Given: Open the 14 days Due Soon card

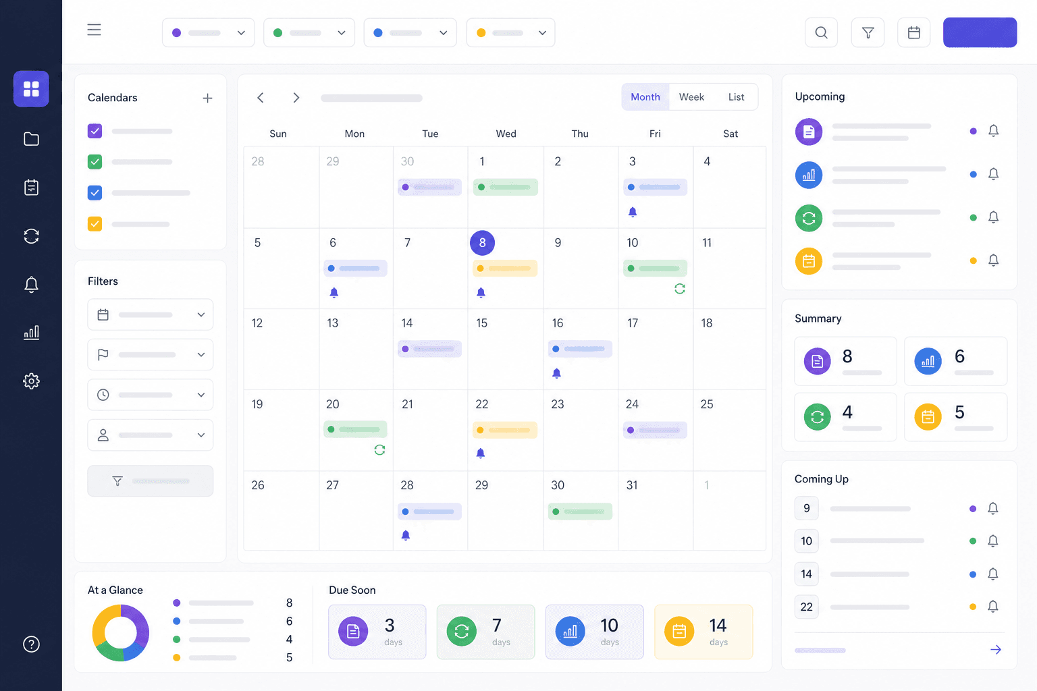Looking at the screenshot, I should pyautogui.click(x=703, y=632).
